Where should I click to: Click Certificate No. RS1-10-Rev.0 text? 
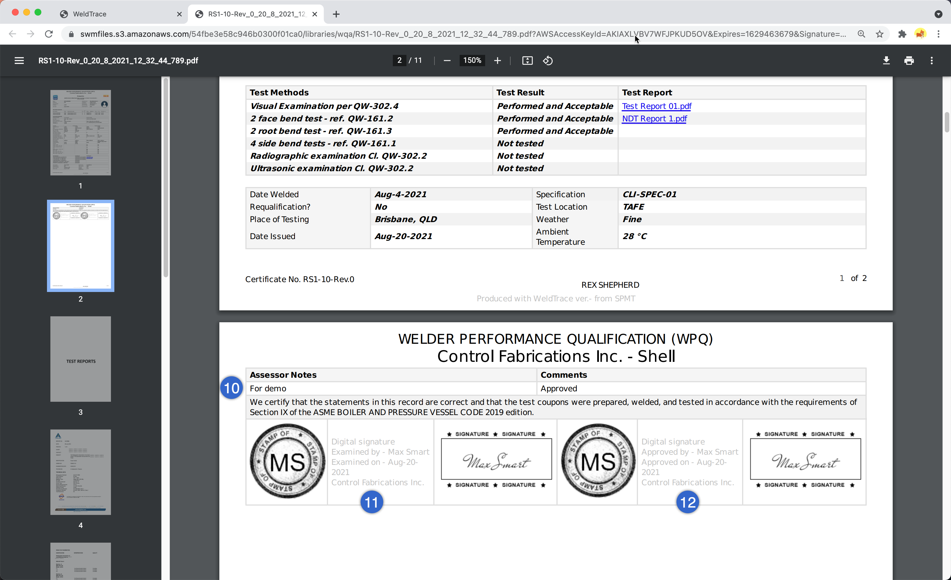click(299, 279)
